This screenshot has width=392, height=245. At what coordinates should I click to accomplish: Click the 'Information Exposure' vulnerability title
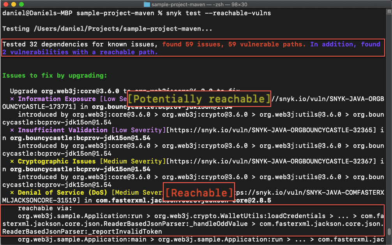click(x=57, y=99)
